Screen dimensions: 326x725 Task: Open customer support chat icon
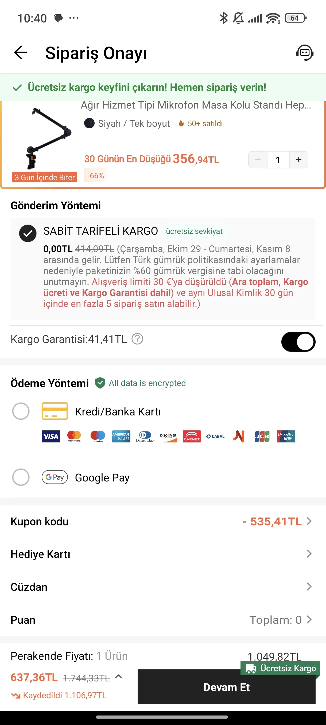(304, 53)
